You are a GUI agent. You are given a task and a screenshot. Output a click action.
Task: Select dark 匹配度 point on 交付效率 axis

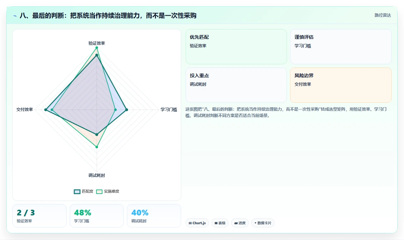click(45, 110)
